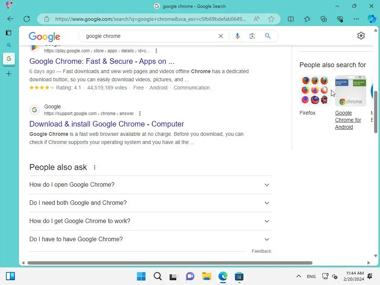
Task: Open the Firefox logos thumbnail
Action: tap(315, 91)
